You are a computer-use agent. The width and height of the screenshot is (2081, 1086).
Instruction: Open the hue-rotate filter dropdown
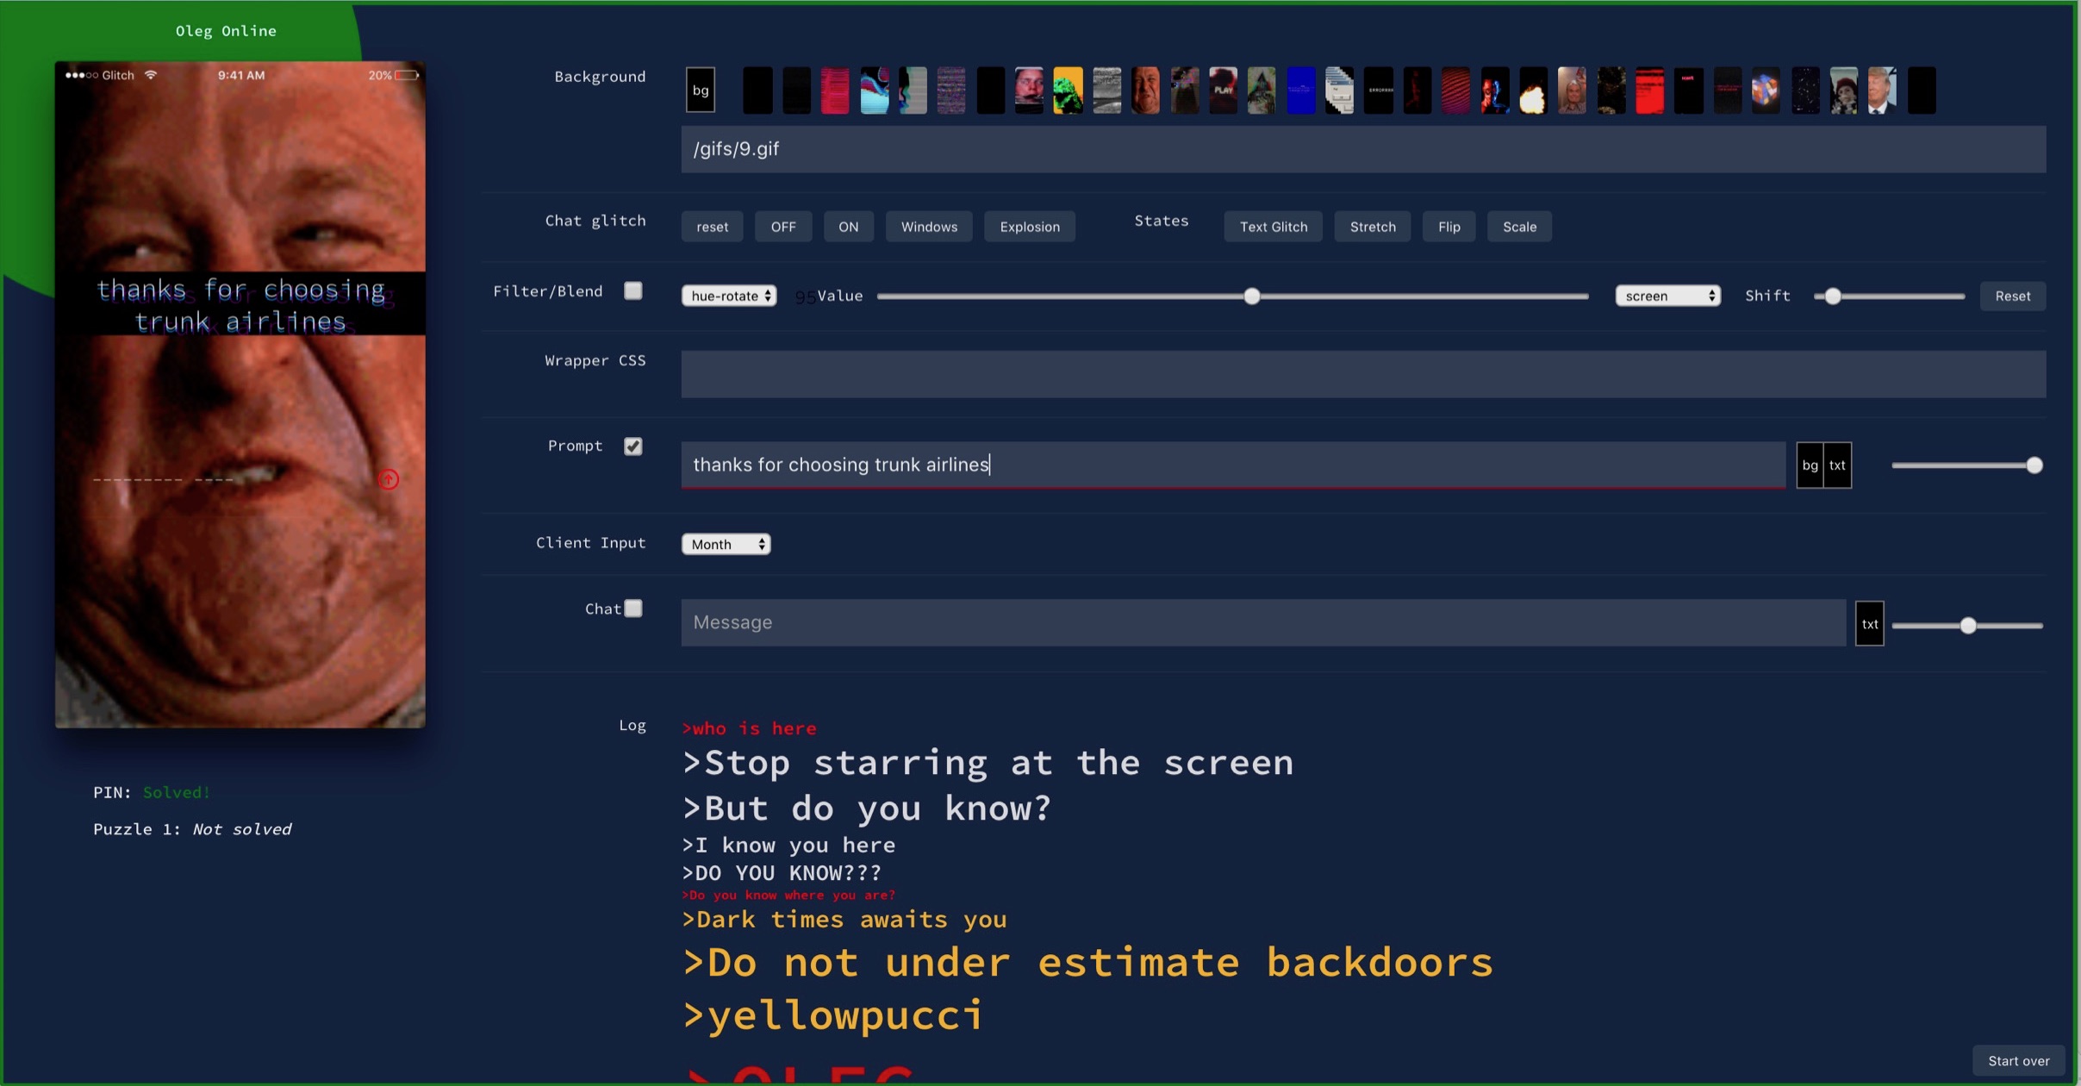tap(729, 296)
